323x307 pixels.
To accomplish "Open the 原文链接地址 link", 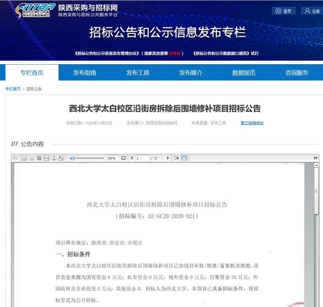I will coord(252,123).
